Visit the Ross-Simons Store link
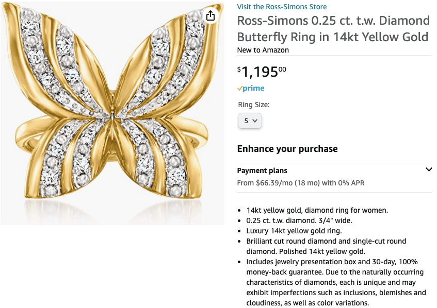The height and width of the screenshot is (308, 437). (282, 7)
